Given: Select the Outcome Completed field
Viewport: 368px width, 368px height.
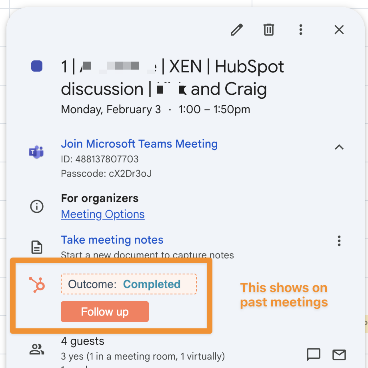Looking at the screenshot, I should (x=128, y=284).
